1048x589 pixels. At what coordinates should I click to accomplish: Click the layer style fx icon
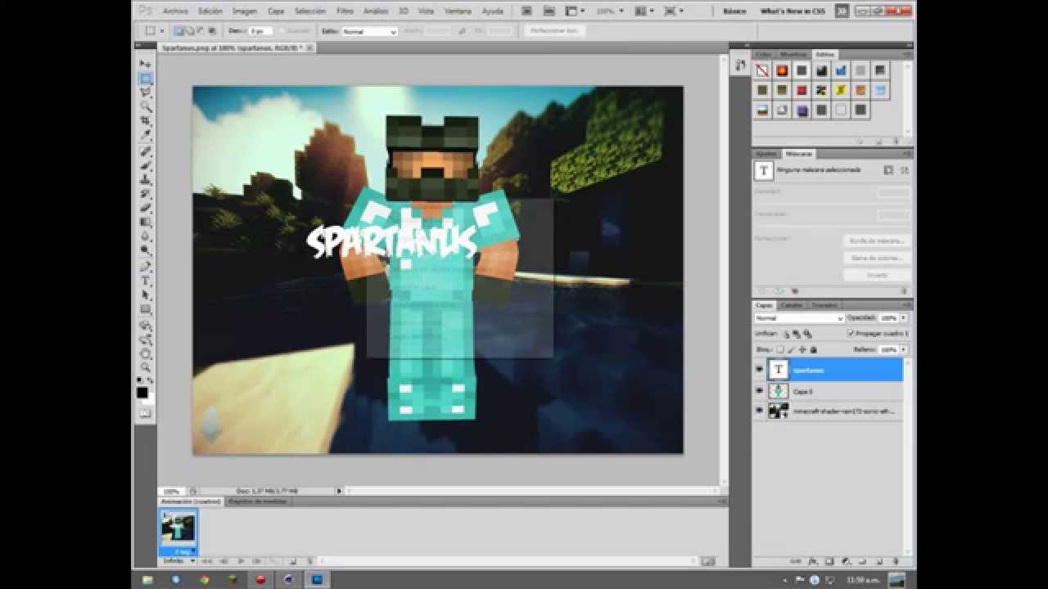tap(812, 562)
